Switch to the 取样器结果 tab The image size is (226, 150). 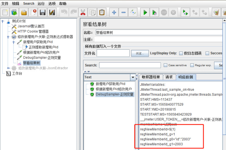(x=151, y=77)
